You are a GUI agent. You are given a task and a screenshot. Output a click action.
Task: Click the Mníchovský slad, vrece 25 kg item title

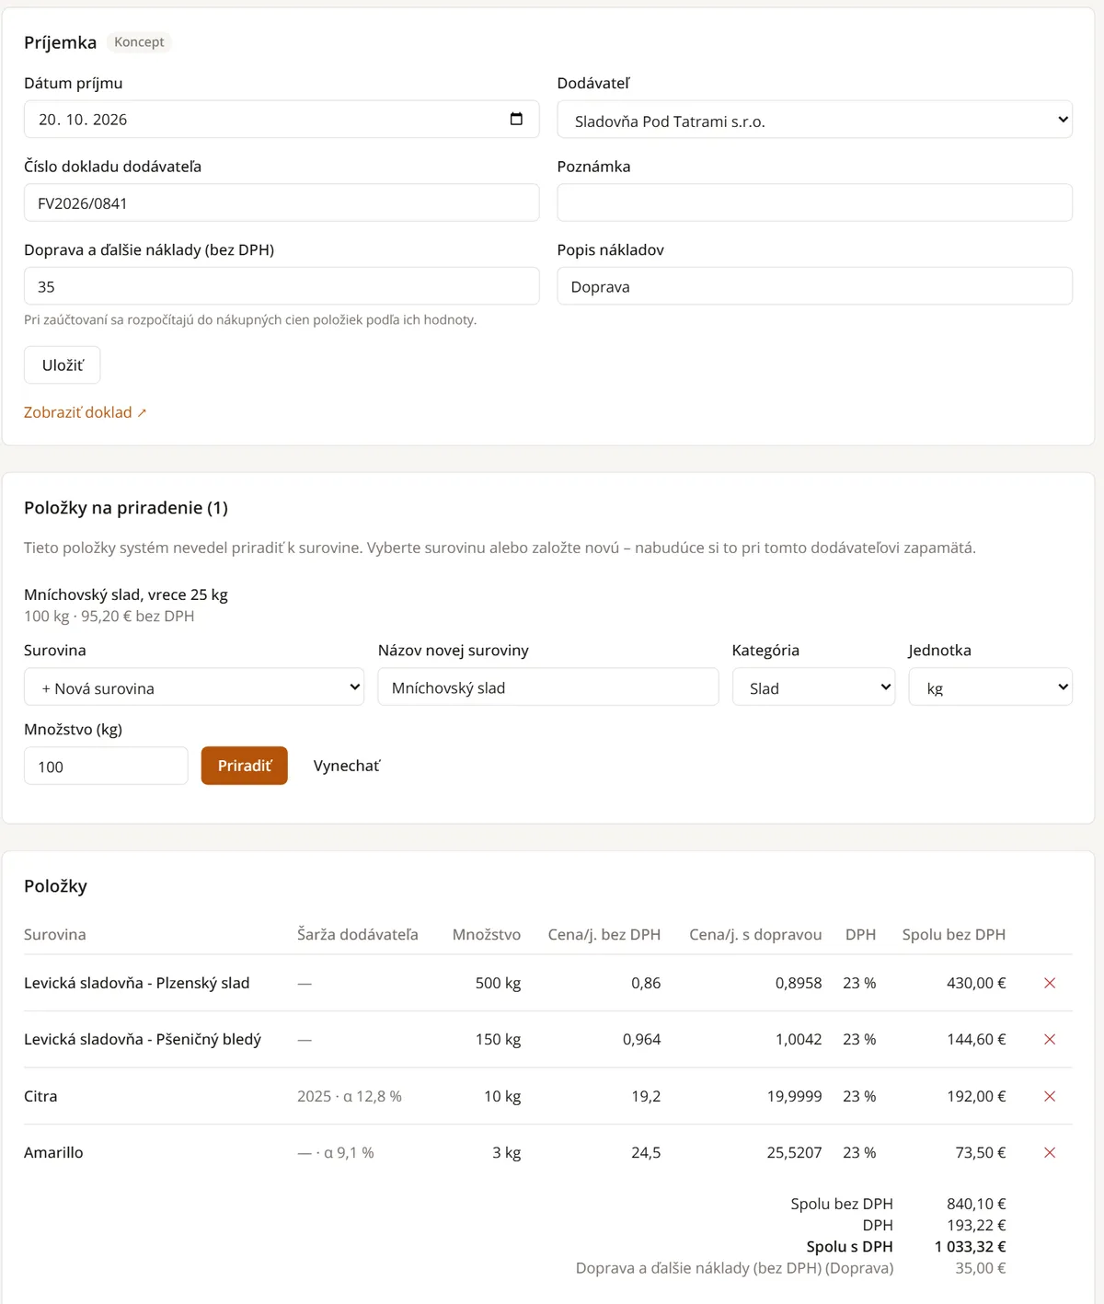click(x=126, y=594)
